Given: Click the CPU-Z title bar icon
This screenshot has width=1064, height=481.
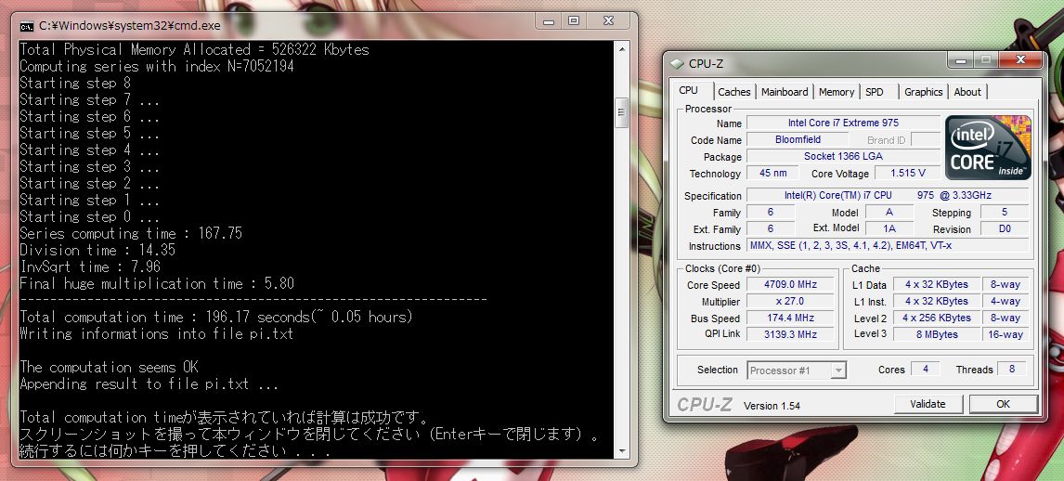Looking at the screenshot, I should click(677, 64).
